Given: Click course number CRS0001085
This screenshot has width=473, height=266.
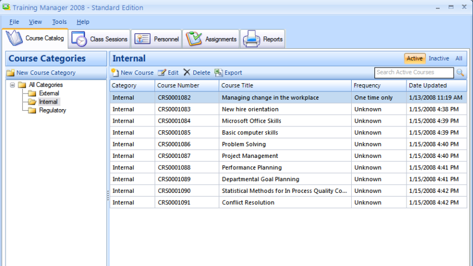Looking at the screenshot, I should click(x=174, y=132).
